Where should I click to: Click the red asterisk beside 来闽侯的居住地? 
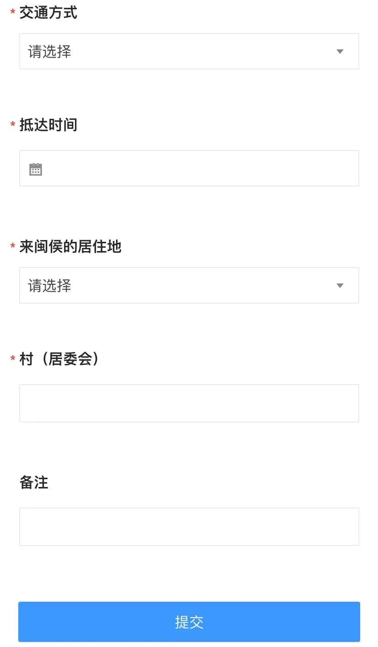pos(13,246)
